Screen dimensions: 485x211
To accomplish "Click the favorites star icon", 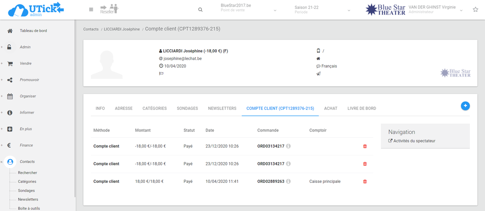I will pos(475,10).
